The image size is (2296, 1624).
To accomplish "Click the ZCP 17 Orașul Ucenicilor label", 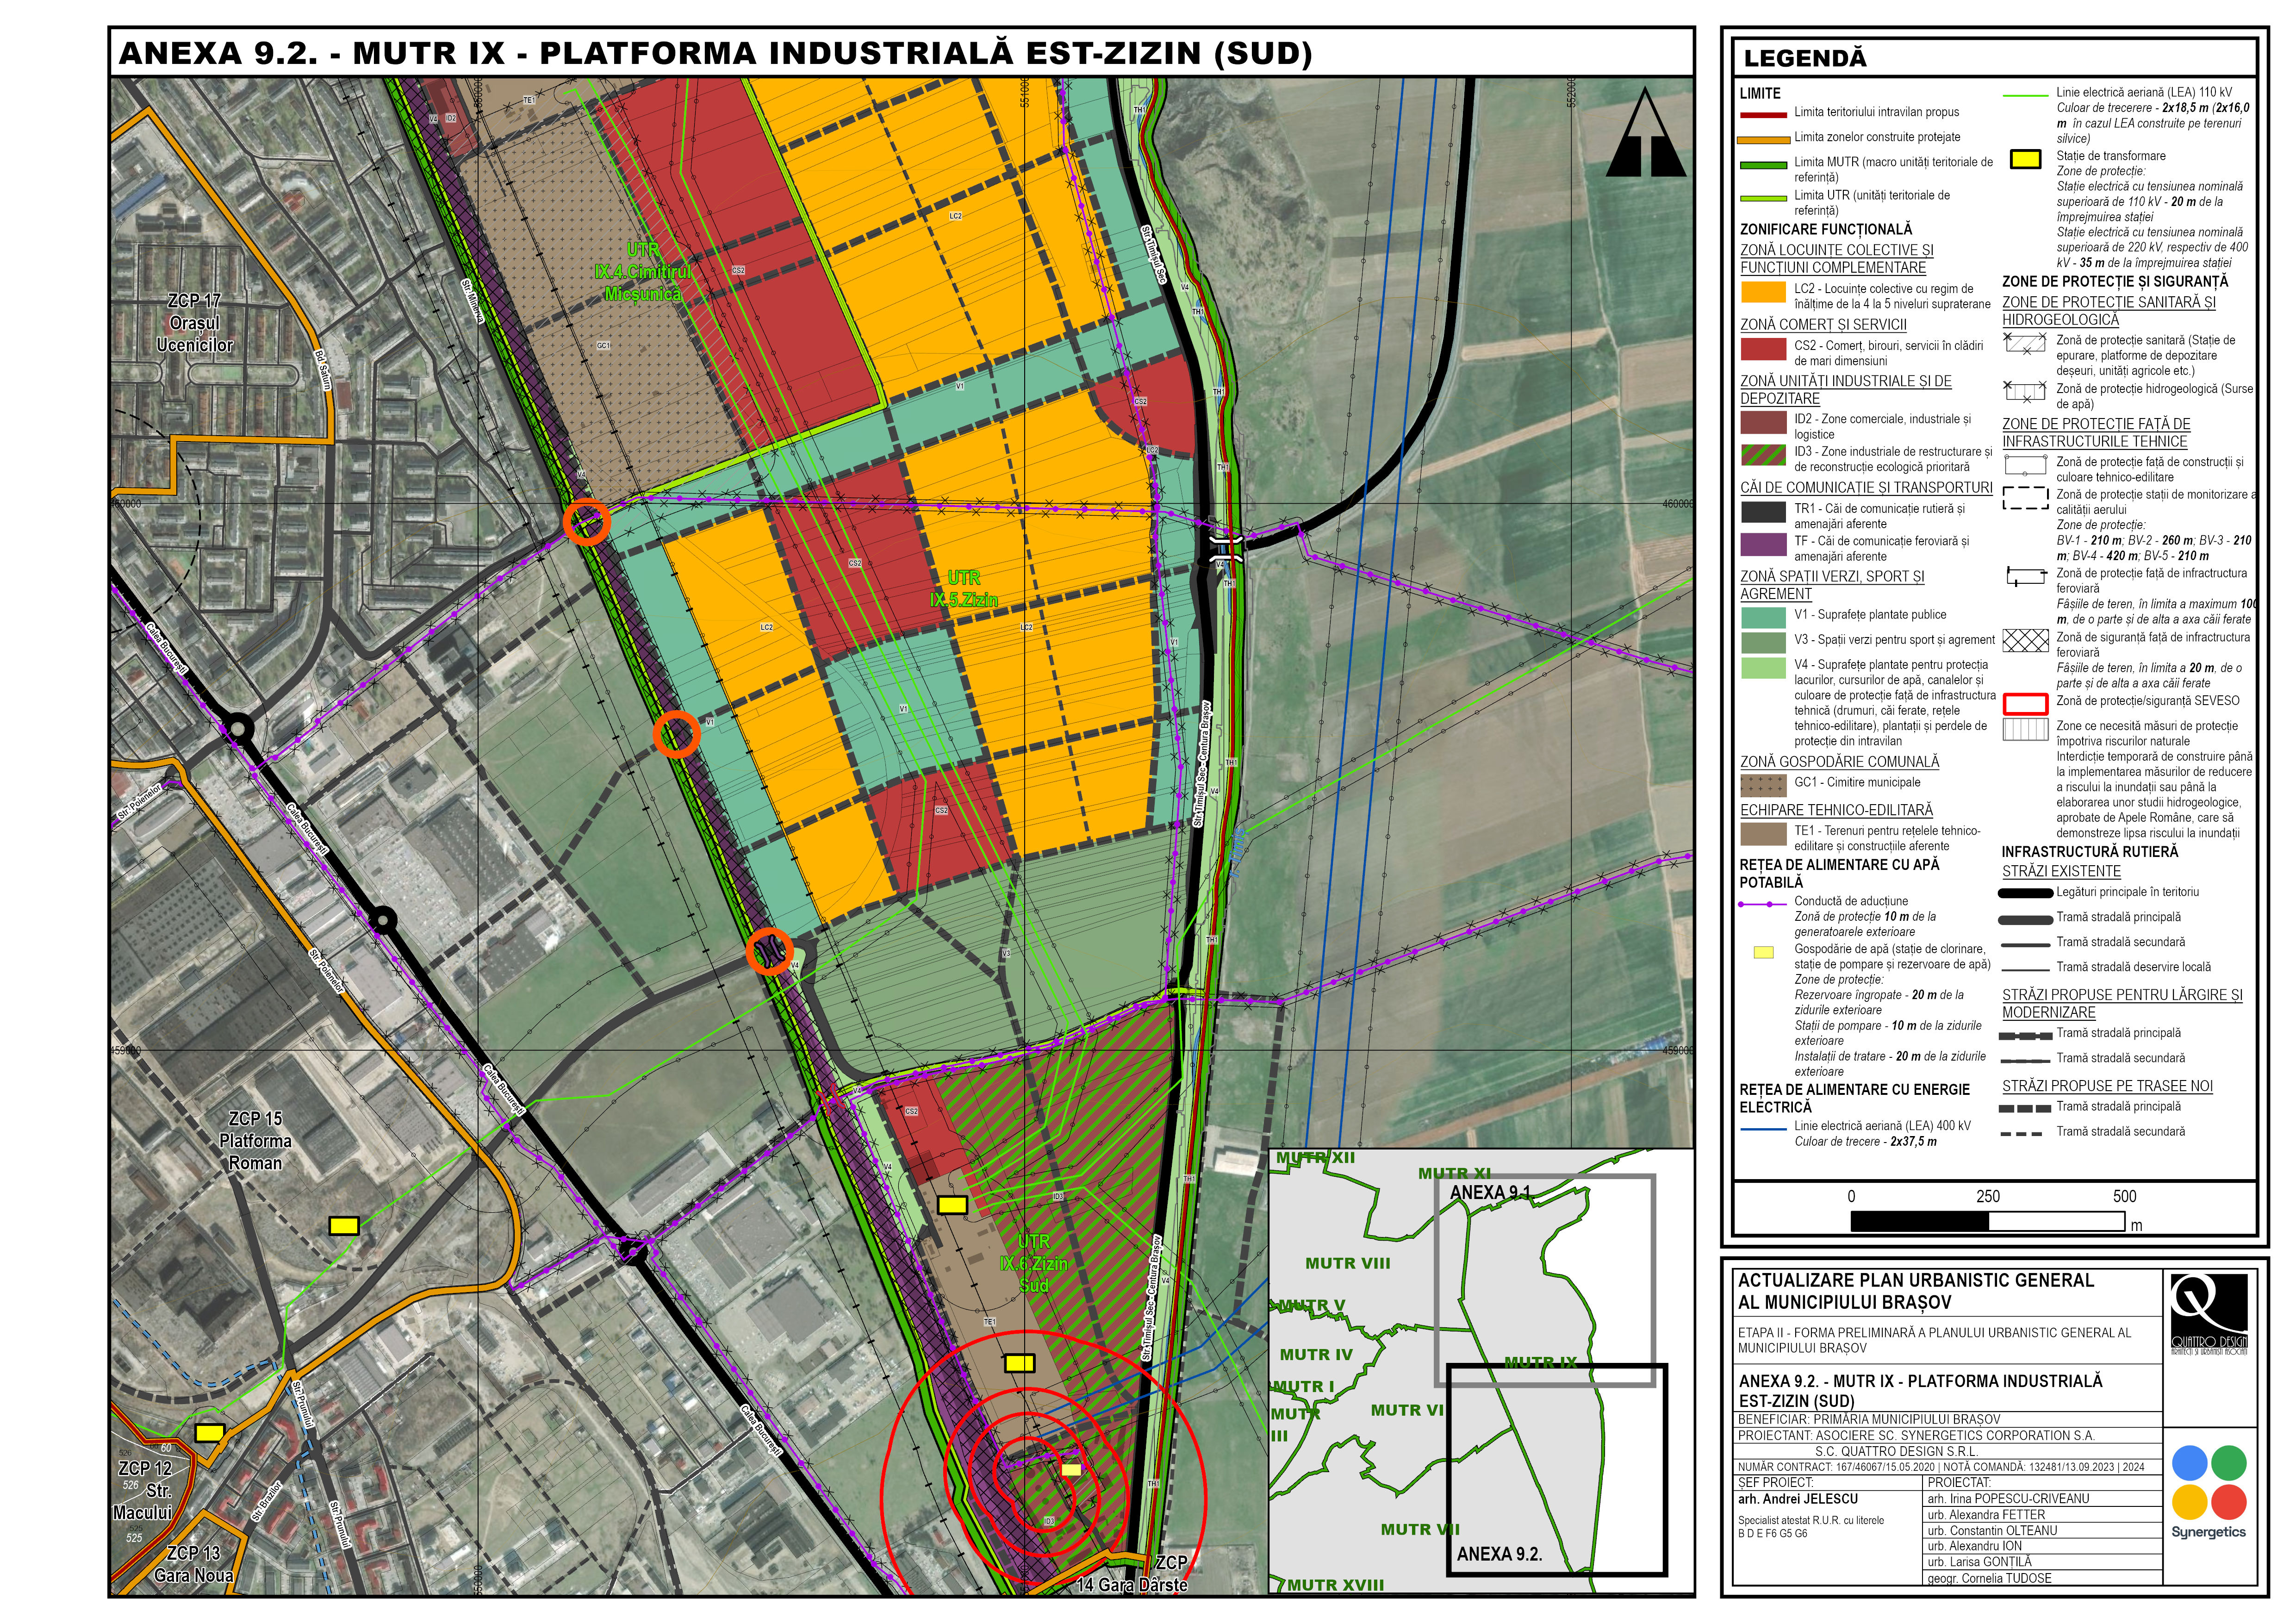I will coord(194,323).
